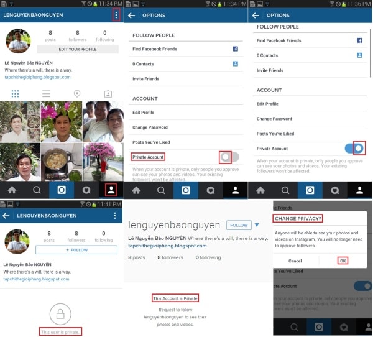Screen dimensions: 373x337
Task: Tap the profile person icon in first screen's bottom bar
Action: [111, 190]
